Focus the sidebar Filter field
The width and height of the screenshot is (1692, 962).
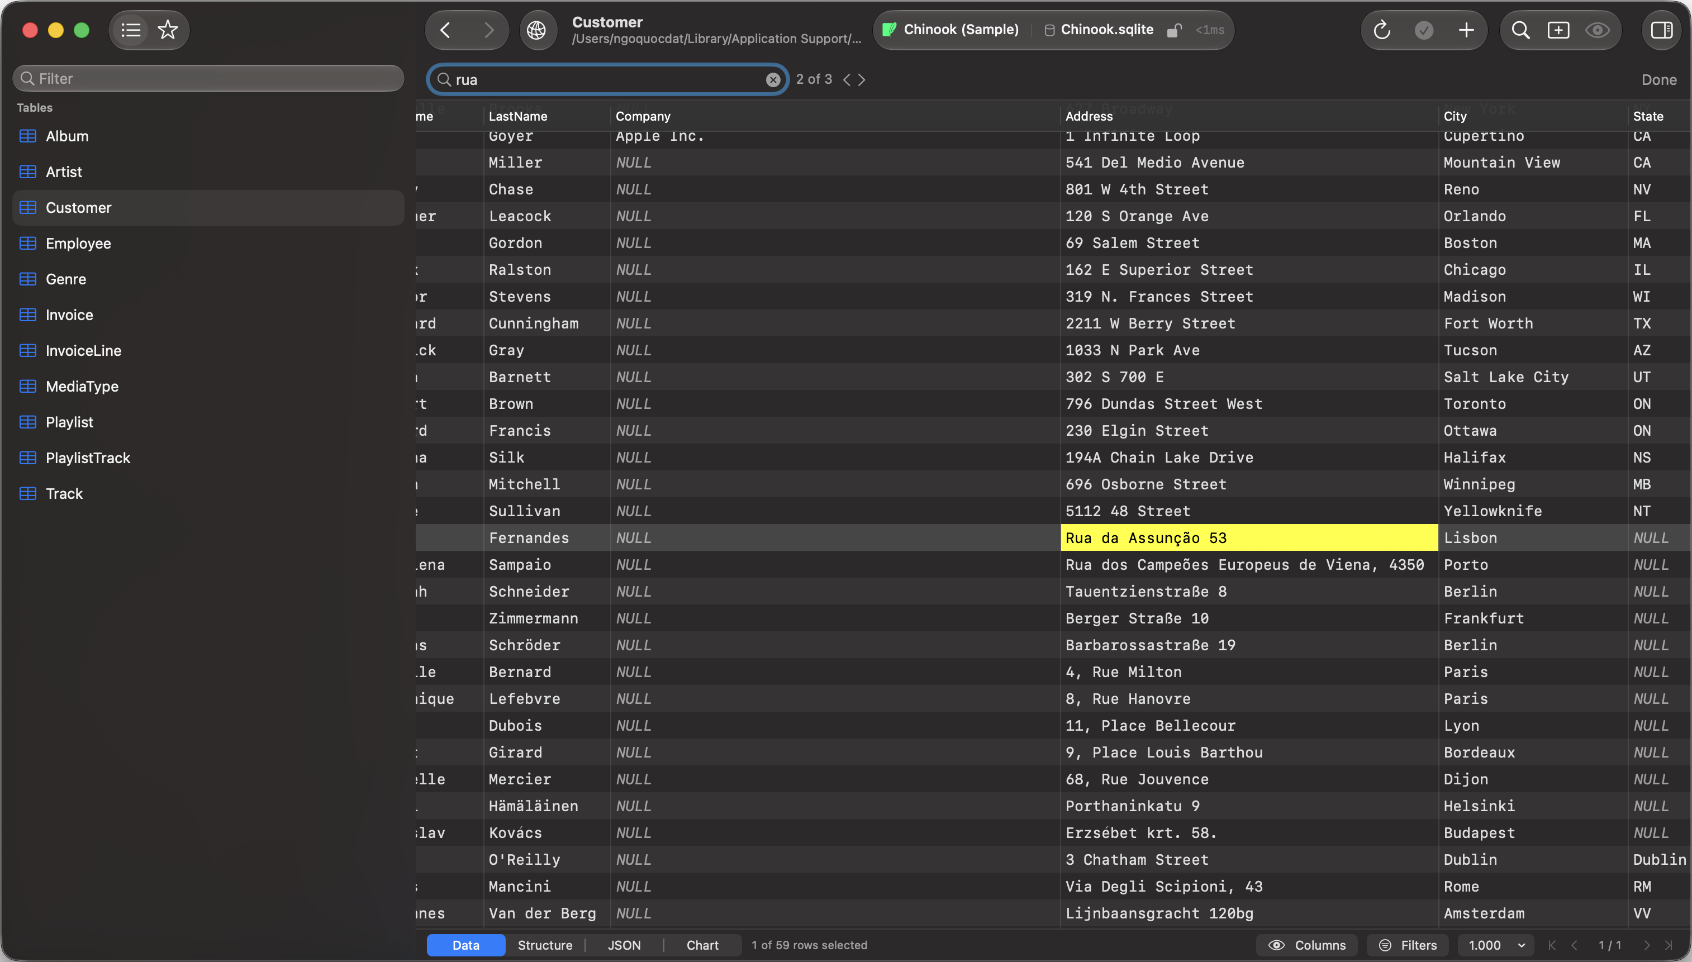coord(208,79)
